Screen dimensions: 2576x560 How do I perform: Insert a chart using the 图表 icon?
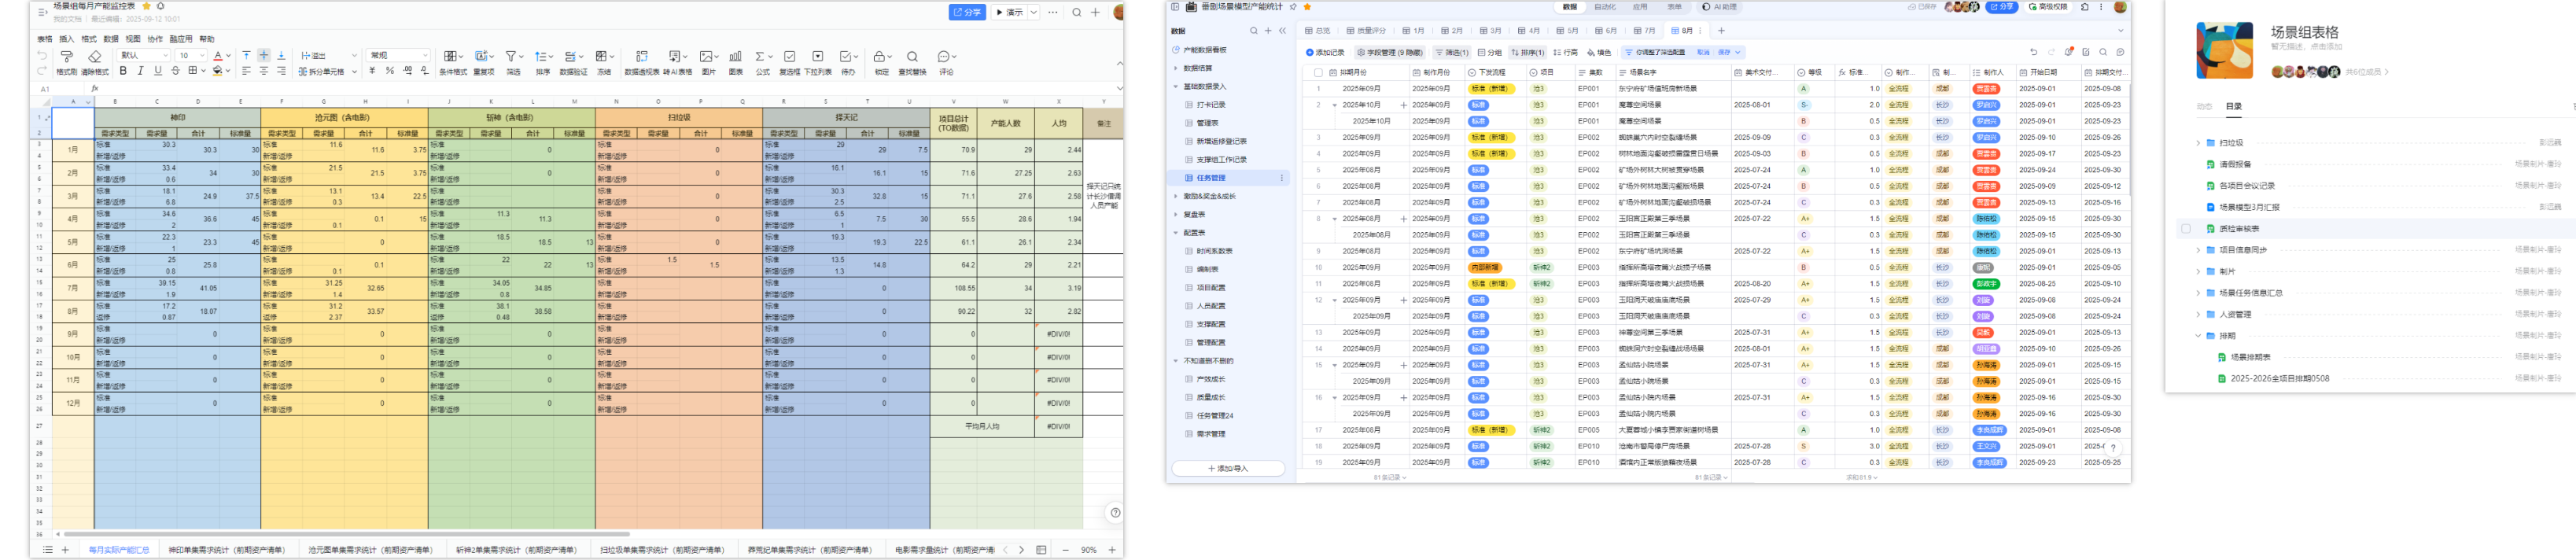pos(735,57)
